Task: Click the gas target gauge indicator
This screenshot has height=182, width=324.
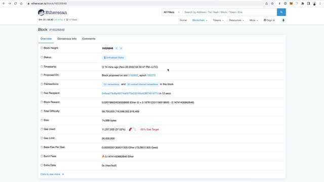Action: 133,129
